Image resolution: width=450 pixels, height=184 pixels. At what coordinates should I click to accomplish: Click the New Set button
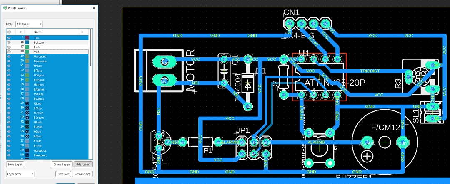coord(63,174)
